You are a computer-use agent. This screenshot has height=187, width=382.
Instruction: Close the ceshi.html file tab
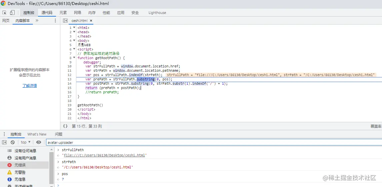91,21
